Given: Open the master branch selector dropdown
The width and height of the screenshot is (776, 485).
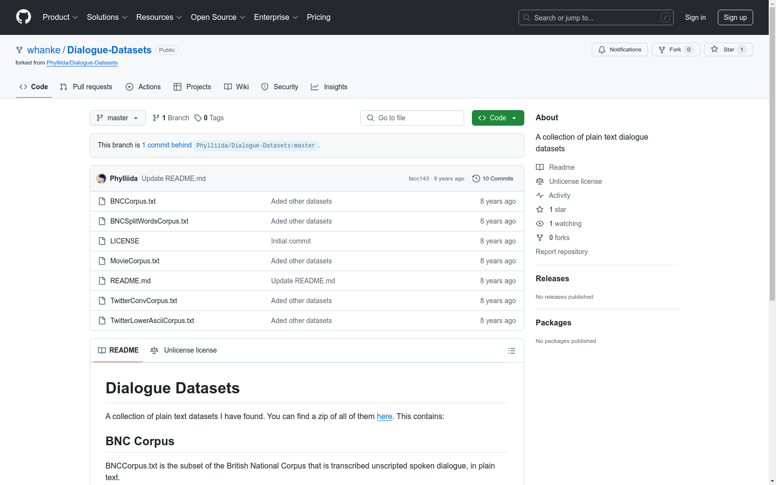Looking at the screenshot, I should coord(118,118).
